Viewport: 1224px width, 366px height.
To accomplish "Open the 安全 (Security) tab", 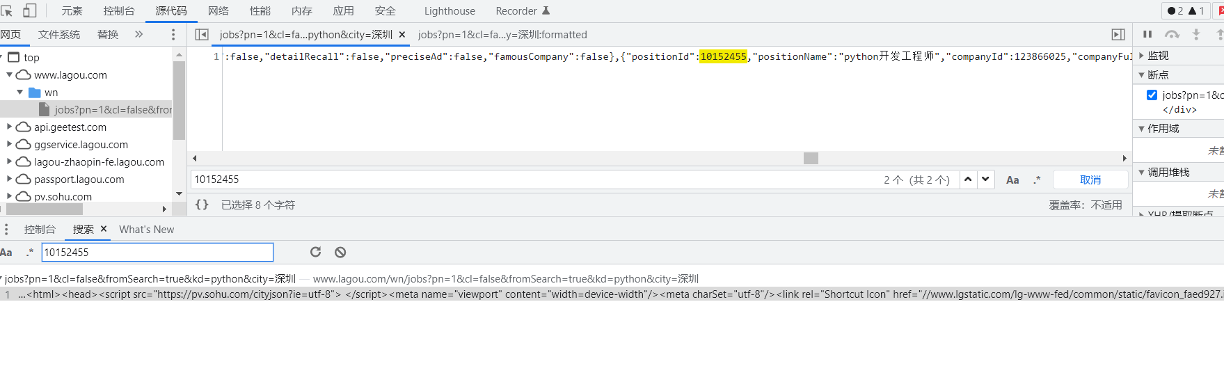I will pos(386,10).
